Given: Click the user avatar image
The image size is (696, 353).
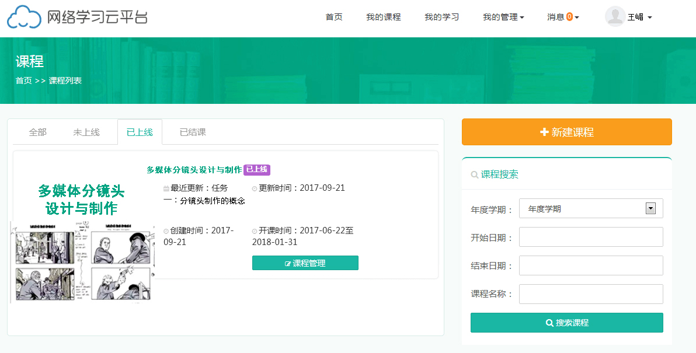Looking at the screenshot, I should (x=615, y=16).
